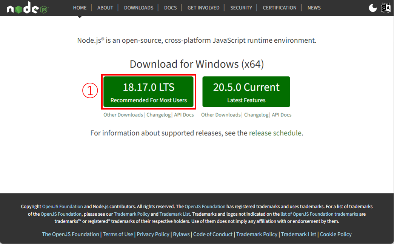This screenshot has height=244, width=394.
Task: Open the language selector icon
Action: (x=386, y=8)
